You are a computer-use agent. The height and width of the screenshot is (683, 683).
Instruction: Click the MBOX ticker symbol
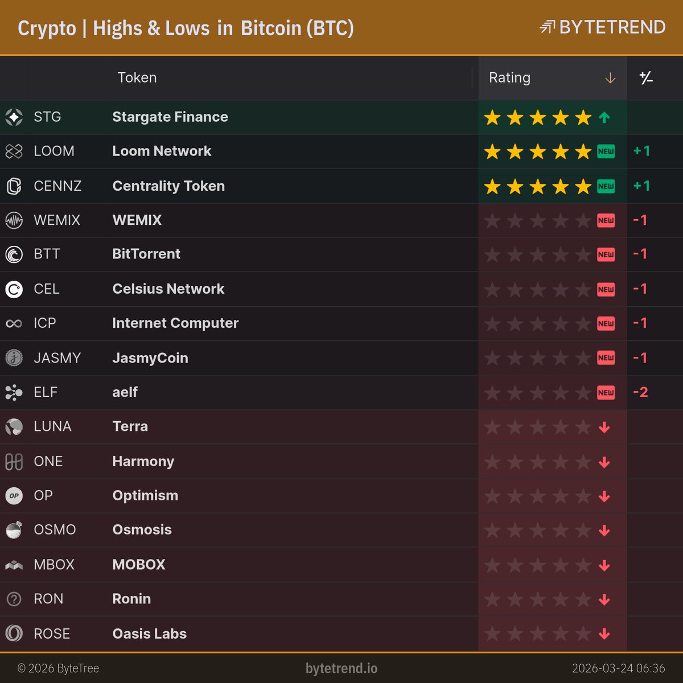pos(54,565)
